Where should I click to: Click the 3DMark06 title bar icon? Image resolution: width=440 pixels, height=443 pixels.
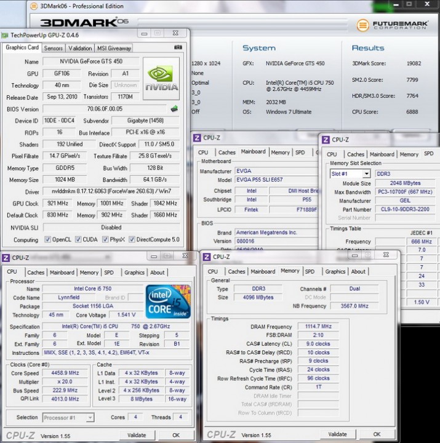tap(34, 6)
